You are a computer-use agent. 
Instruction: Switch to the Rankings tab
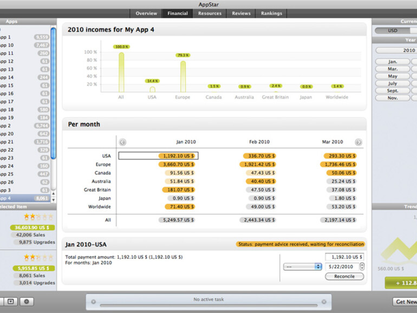point(271,14)
